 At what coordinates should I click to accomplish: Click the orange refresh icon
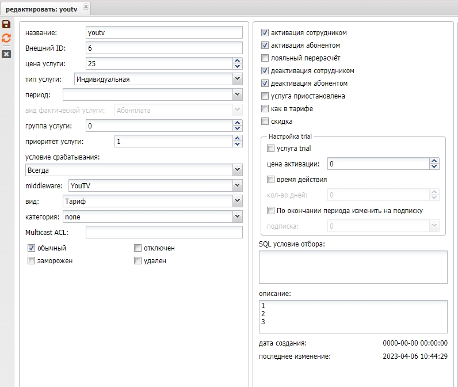pos(6,38)
